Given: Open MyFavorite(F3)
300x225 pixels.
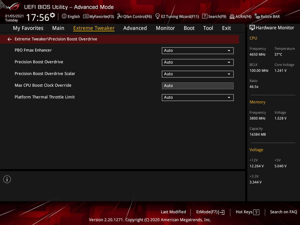Looking at the screenshot, I should [x=102, y=17].
